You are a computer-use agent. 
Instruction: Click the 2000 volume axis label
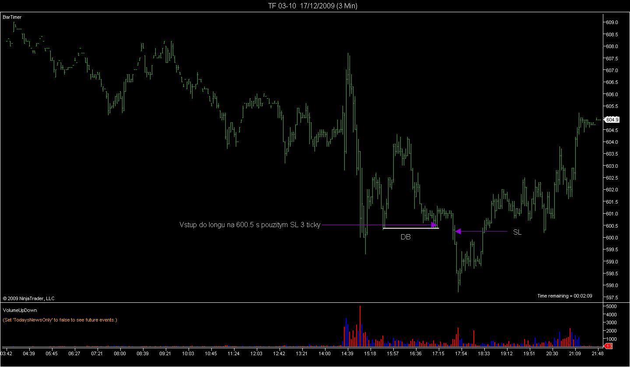(611, 331)
